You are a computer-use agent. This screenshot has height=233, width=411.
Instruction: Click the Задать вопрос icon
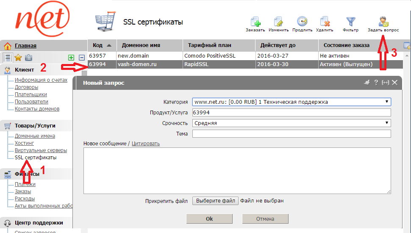pyautogui.click(x=383, y=22)
